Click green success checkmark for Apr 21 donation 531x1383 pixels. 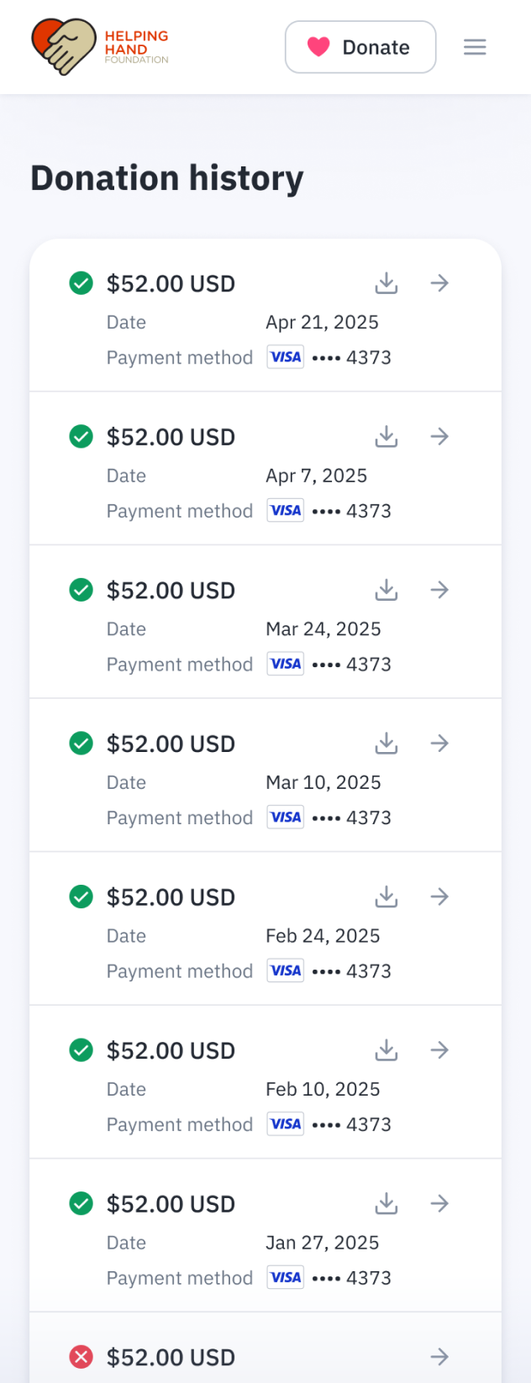point(81,283)
